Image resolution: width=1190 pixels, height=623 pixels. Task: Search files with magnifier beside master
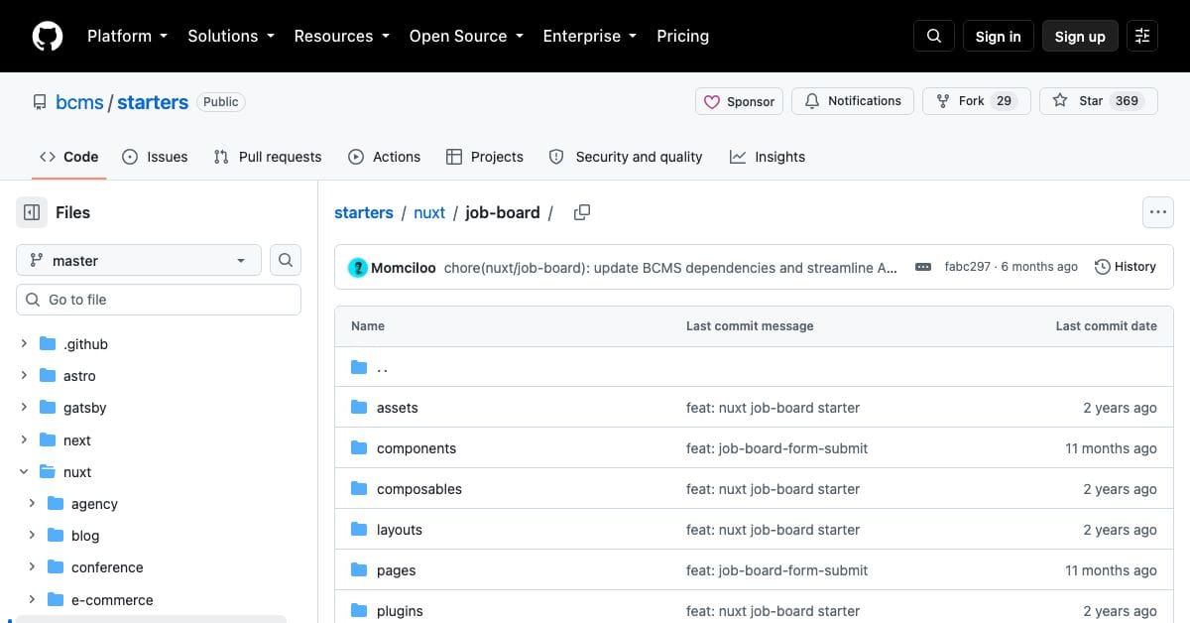click(x=286, y=260)
